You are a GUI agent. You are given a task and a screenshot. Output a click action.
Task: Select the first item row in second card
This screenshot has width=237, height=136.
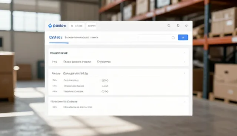pos(118,80)
